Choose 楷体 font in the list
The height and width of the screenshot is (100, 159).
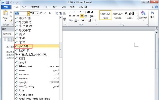pyautogui.click(x=37, y=34)
